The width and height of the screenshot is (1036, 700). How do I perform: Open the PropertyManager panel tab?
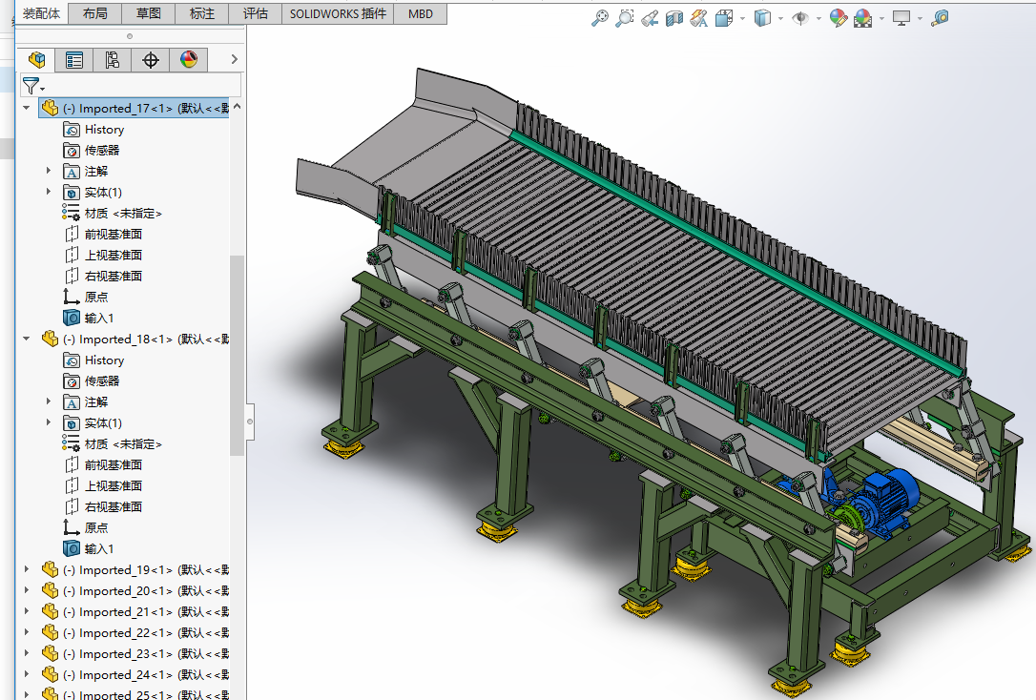coord(74,60)
